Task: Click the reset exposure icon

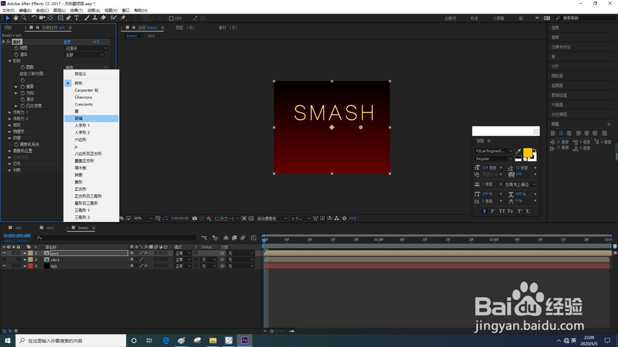Action: click(x=345, y=218)
